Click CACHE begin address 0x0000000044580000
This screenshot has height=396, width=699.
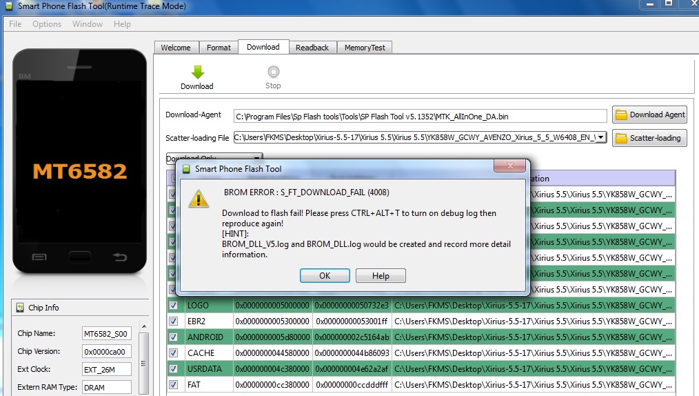[x=272, y=353]
